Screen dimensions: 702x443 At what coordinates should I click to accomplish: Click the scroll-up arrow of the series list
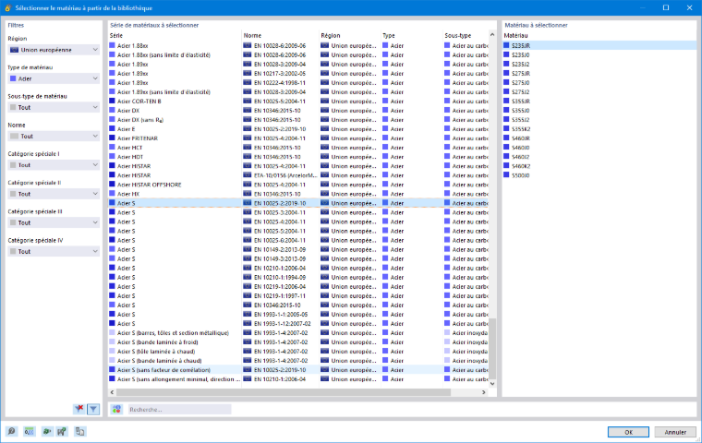(492, 34)
